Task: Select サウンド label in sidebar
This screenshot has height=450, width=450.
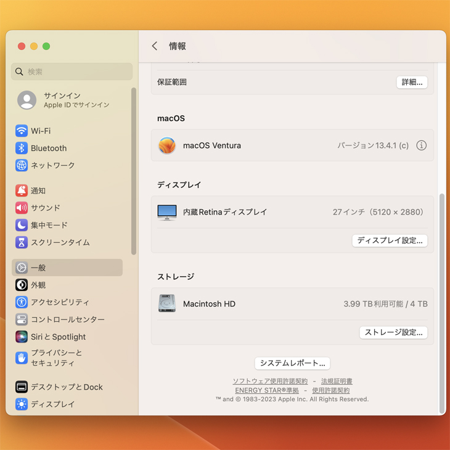Action: (46, 208)
